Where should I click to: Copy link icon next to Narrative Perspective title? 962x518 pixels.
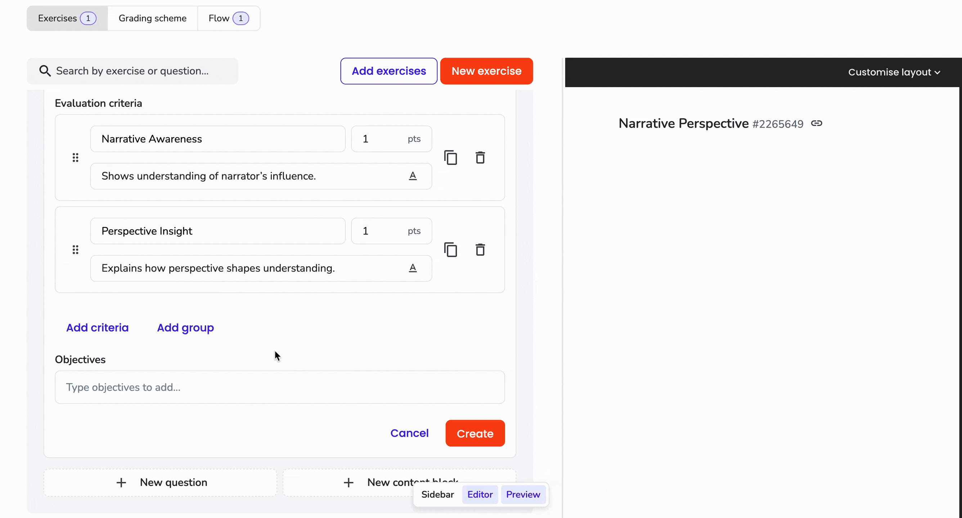click(x=816, y=123)
